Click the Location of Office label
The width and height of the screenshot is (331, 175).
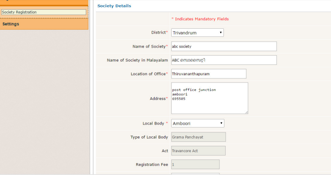click(x=148, y=74)
